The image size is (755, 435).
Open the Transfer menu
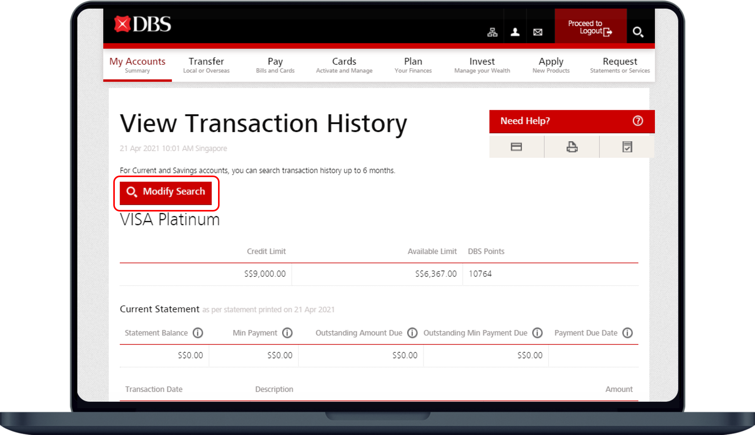(206, 65)
